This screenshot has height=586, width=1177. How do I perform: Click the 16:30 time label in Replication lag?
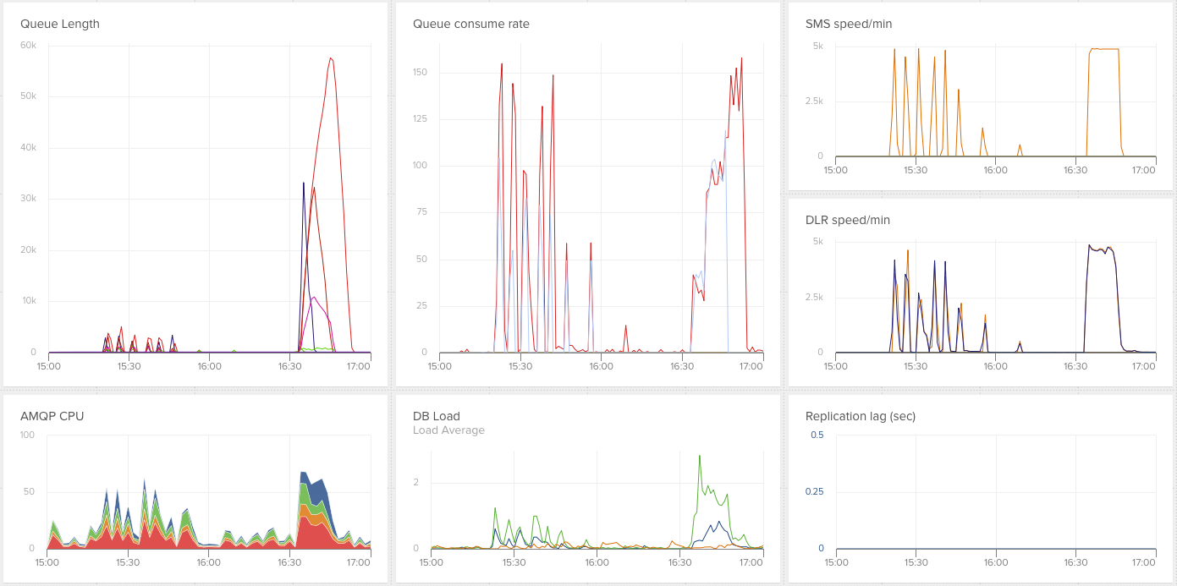[1075, 562]
